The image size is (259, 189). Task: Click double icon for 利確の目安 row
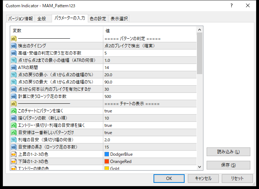tap(14, 140)
